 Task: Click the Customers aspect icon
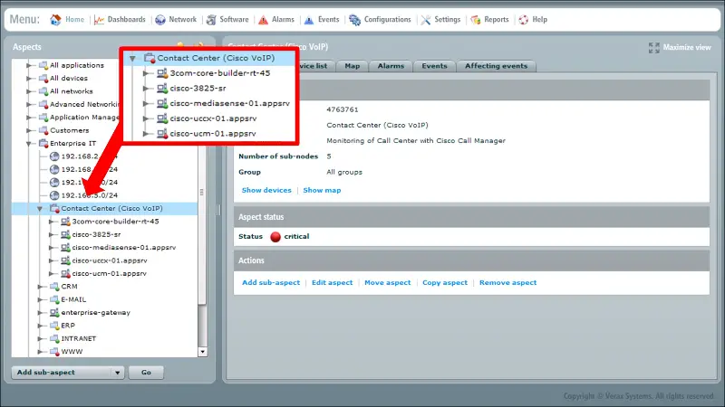click(43, 130)
